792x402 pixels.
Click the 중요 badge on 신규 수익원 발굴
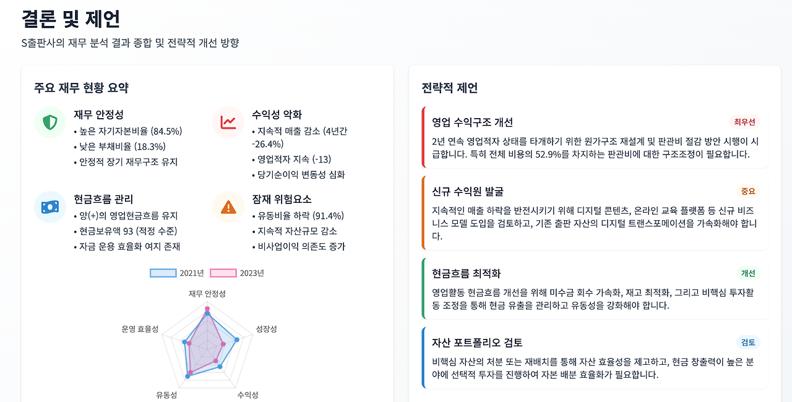748,191
